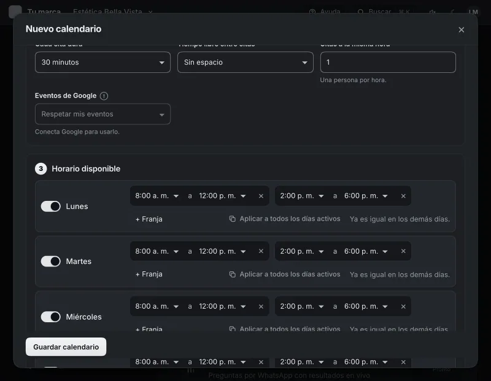This screenshot has height=381, width=491.
Task: Click Guardar calendario button
Action: pos(66,347)
